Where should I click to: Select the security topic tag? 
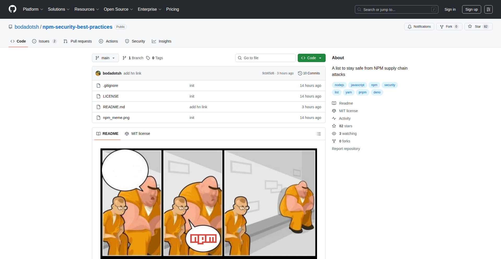pos(390,85)
